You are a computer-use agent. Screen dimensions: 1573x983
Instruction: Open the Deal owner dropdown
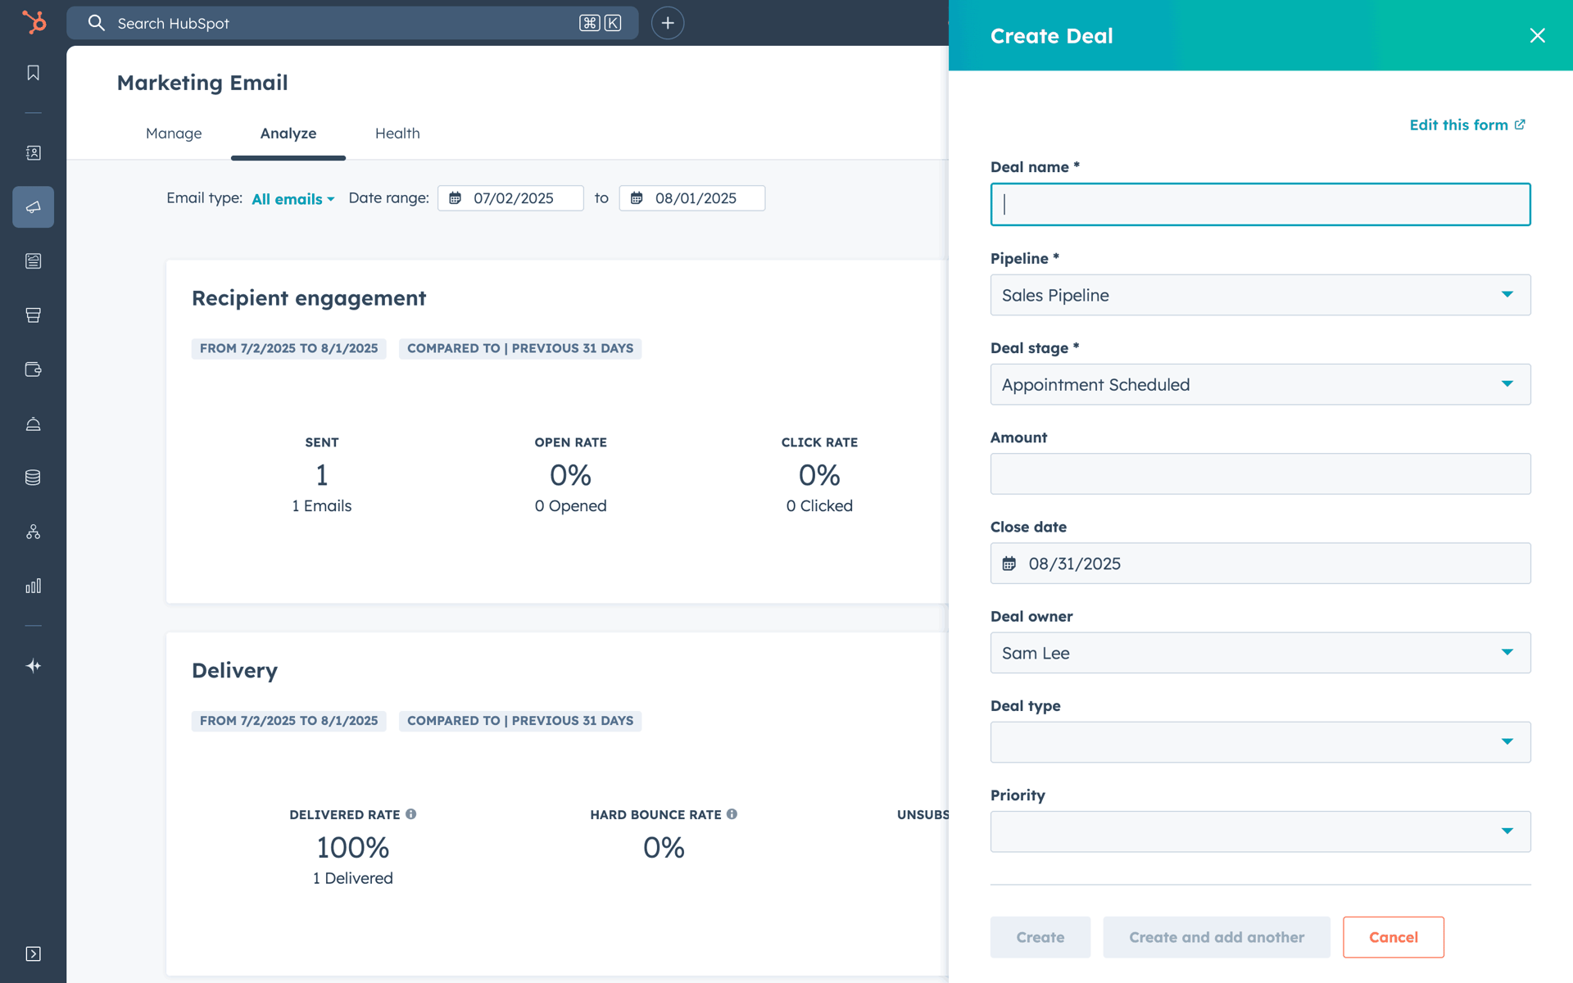tap(1260, 653)
